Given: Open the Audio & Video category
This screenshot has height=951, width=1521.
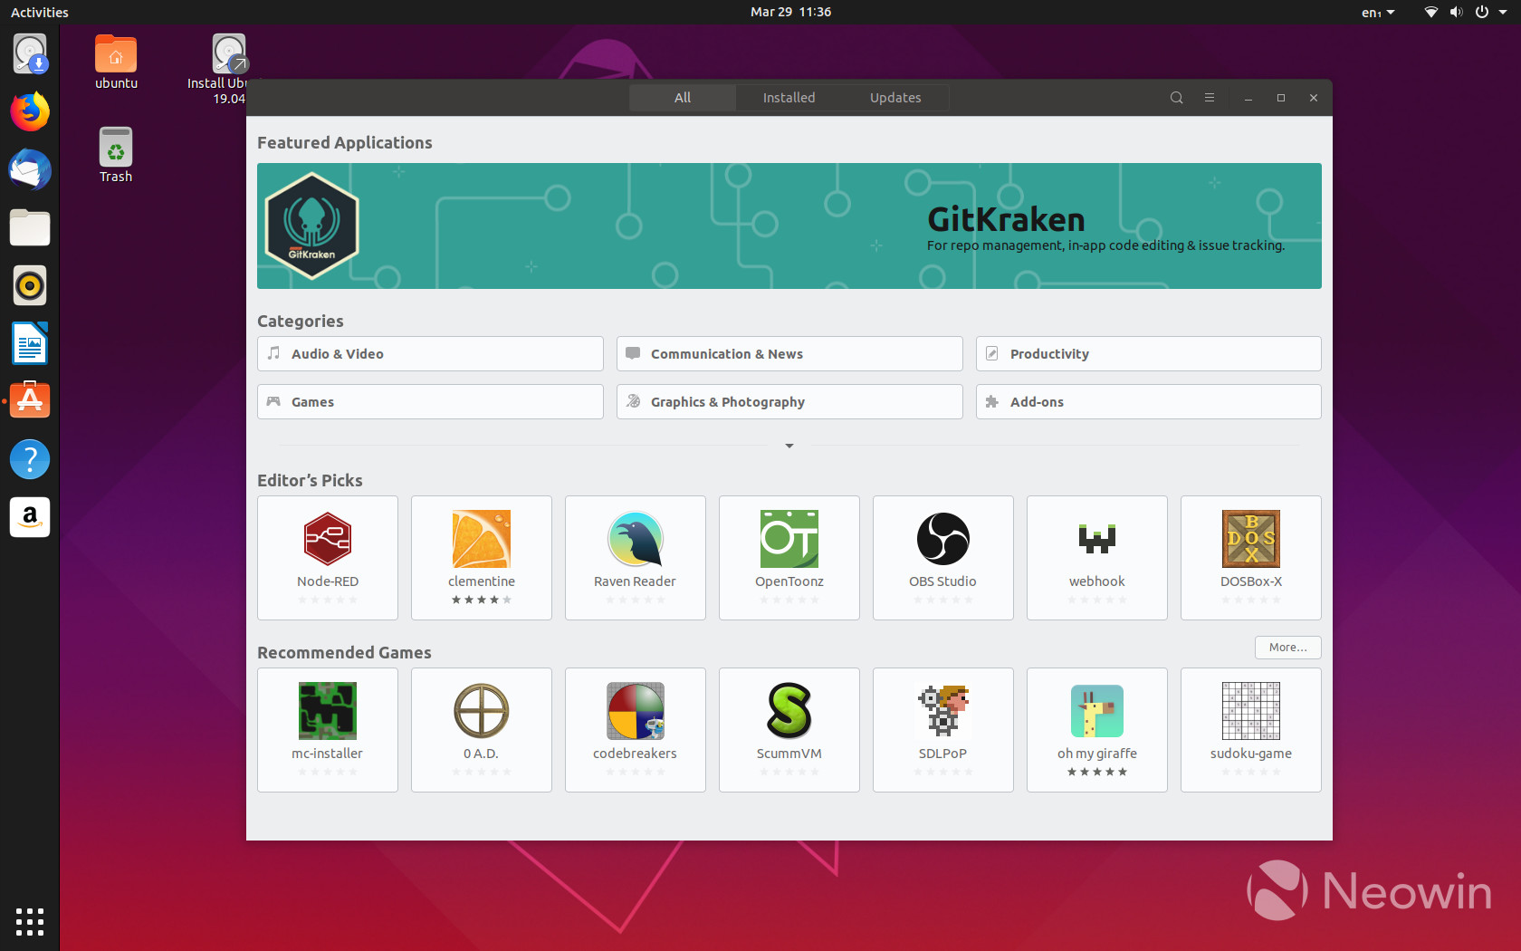Looking at the screenshot, I should click(x=430, y=354).
